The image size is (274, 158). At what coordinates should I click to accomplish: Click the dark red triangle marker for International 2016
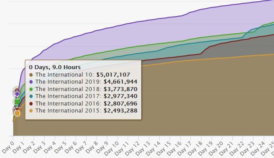coord(17,109)
